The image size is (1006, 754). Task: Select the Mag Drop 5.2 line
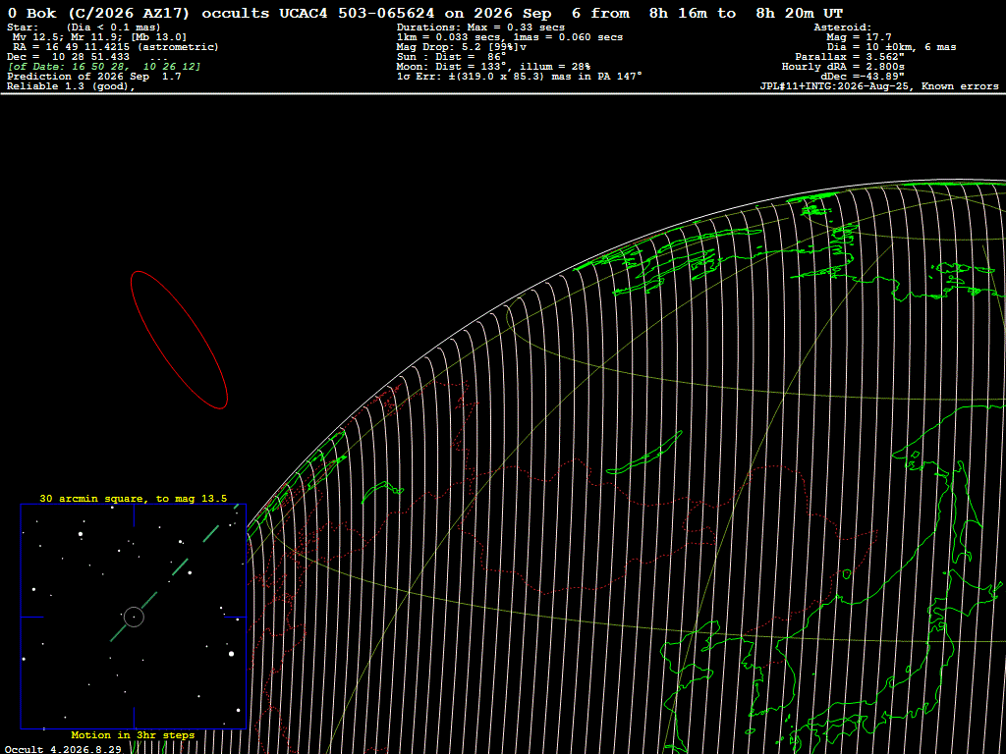coord(462,47)
